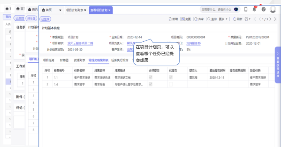Open the 支持服务部 department link
281x147 pixels.
tap(194, 43)
